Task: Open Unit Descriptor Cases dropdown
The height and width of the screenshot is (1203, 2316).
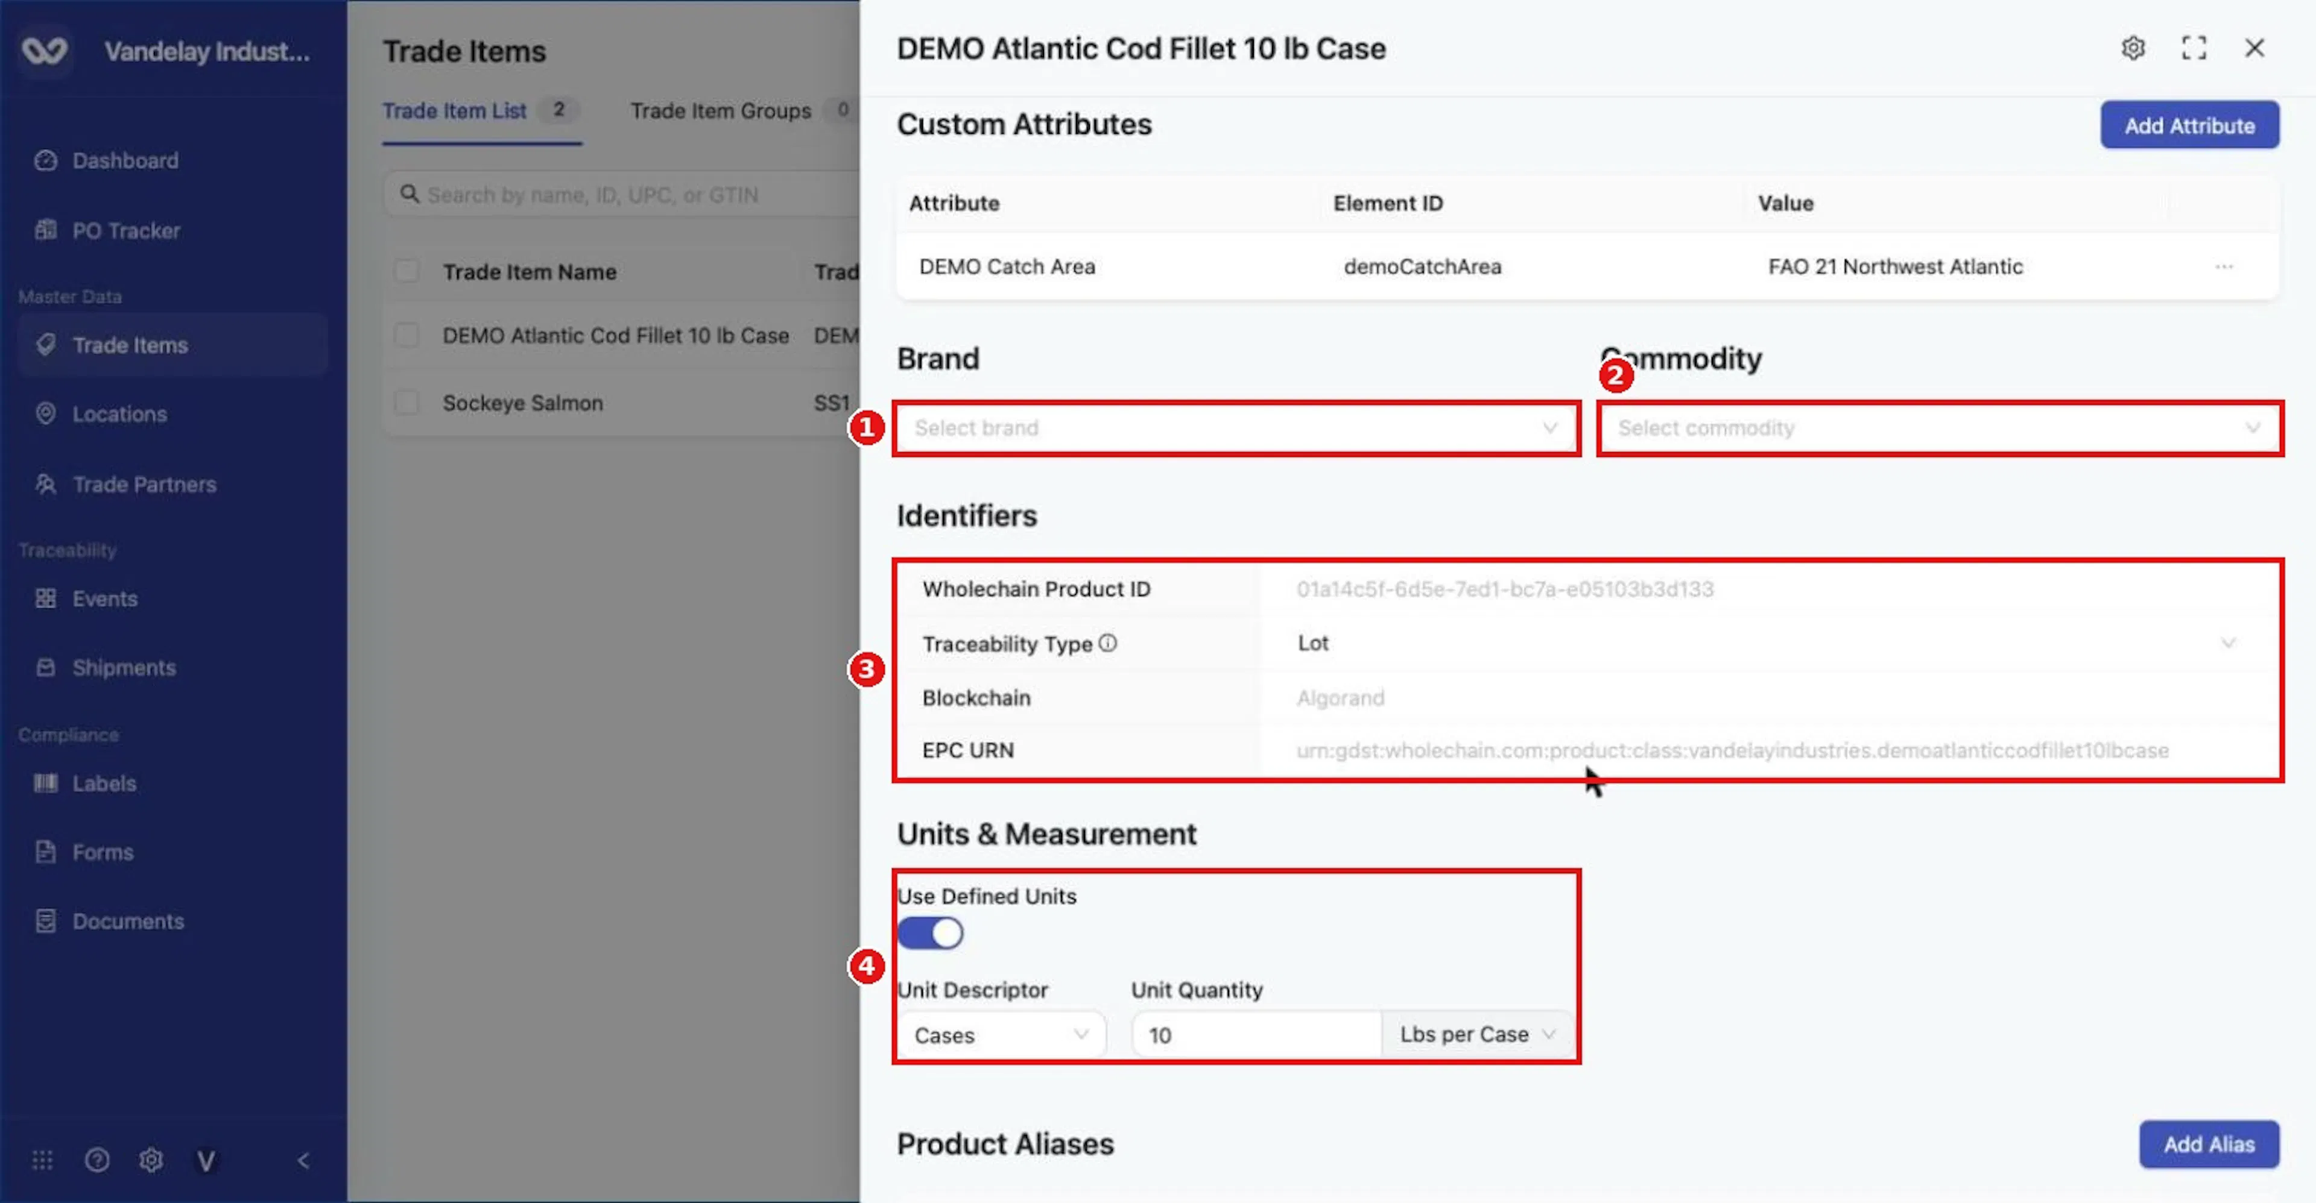Action: 1002,1035
